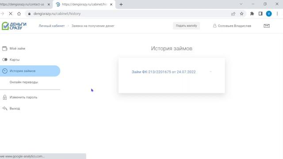Image resolution: width=283 pixels, height=159 pixels.
Task: Click the forward navigation arrow
Action: click(x=2, y=14)
